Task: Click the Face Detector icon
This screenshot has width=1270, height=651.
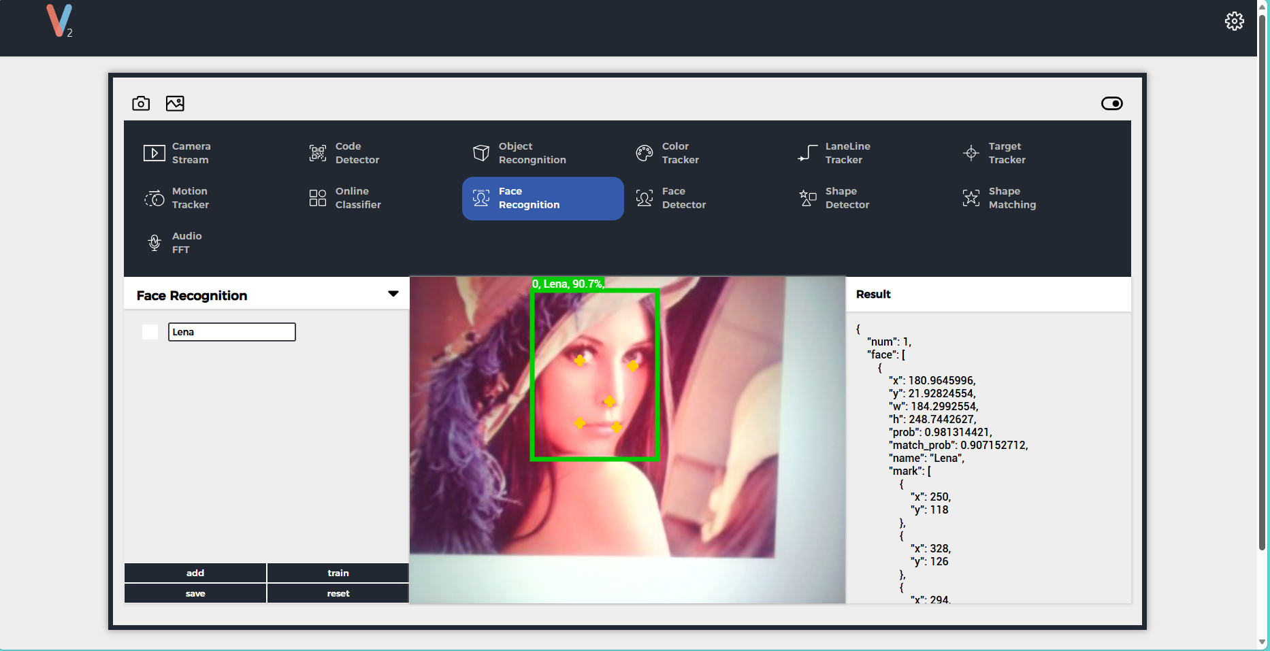Action: coord(645,198)
